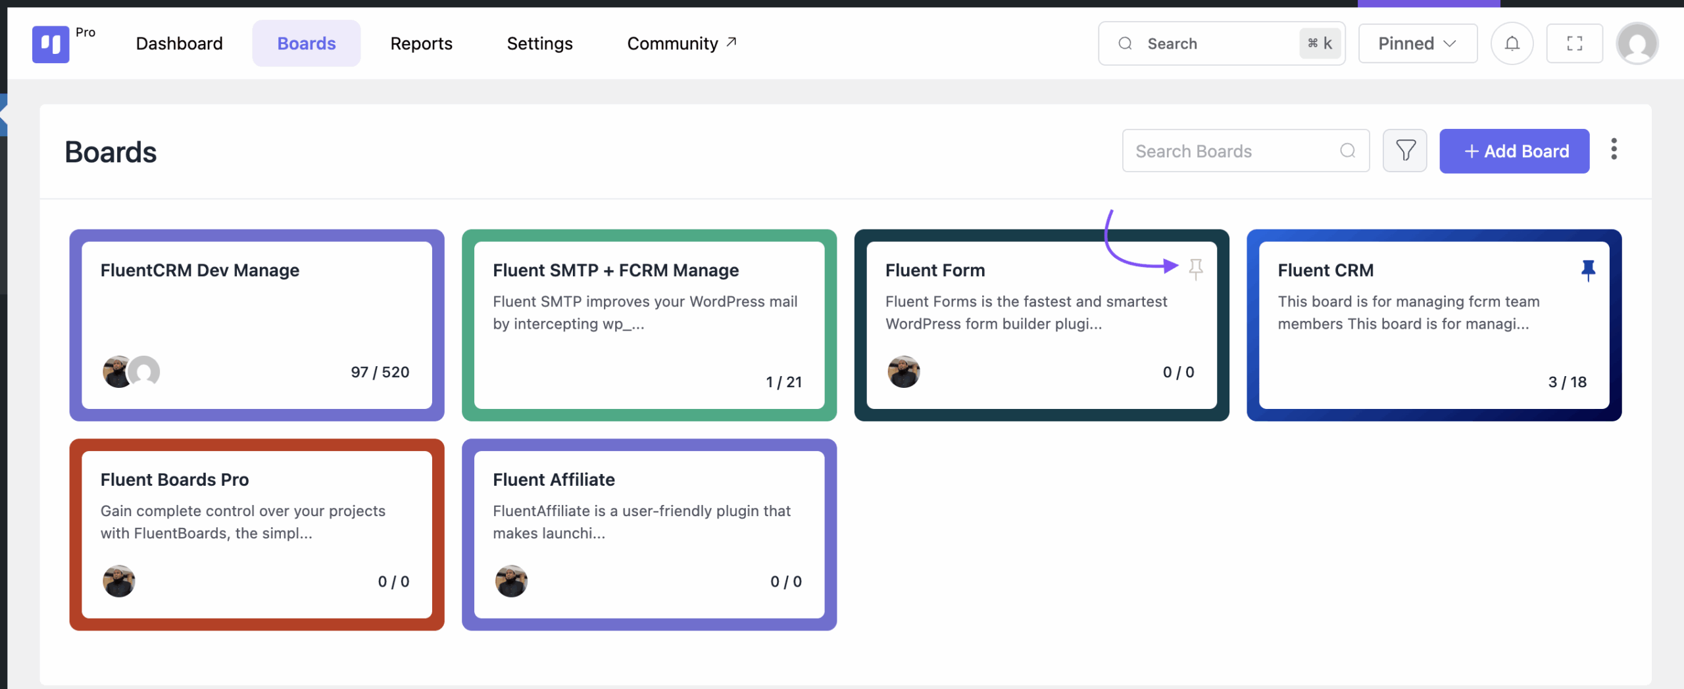Screen dimensions: 1684x689
Task: Open the Fluent Boards Pro board card
Action: (257, 535)
